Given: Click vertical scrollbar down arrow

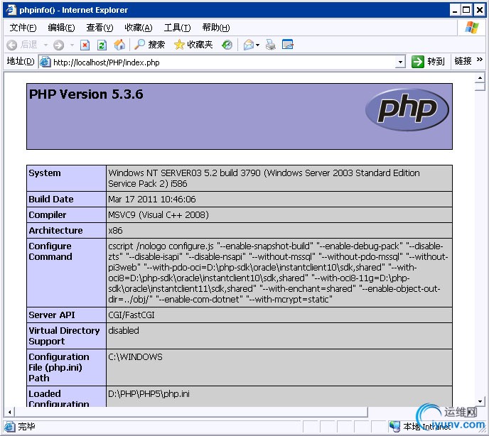Looking at the screenshot, I should (x=480, y=401).
